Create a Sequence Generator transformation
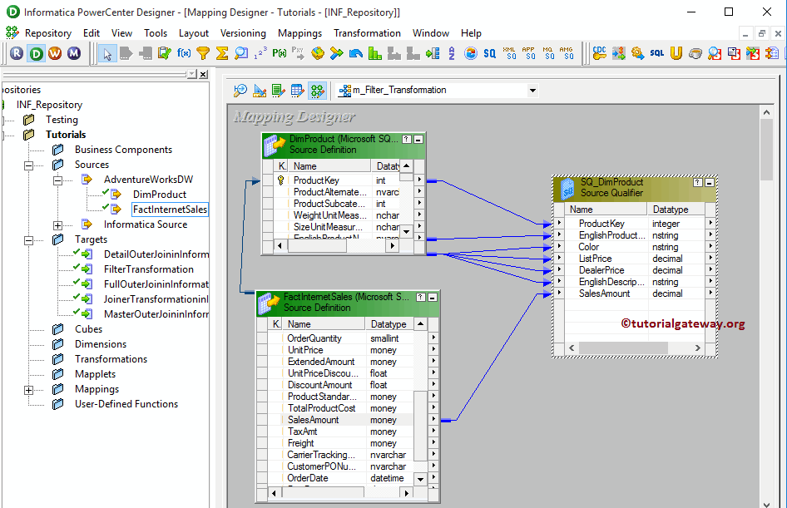Viewport: 787px width, 508px height. click(x=260, y=52)
